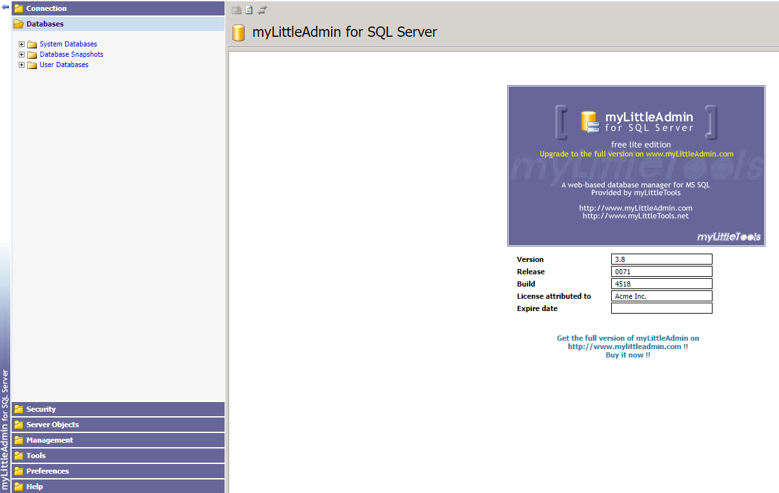Click the User Databases folder icon
The image size is (779, 493).
click(x=32, y=65)
